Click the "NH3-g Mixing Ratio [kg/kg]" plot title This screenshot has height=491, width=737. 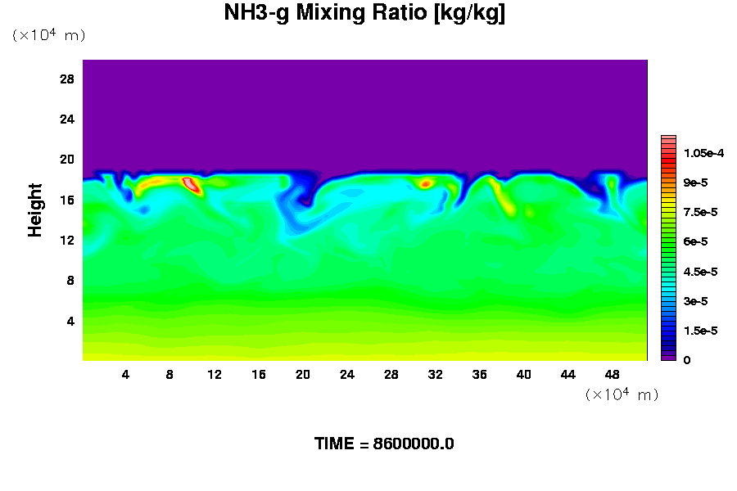(364, 14)
